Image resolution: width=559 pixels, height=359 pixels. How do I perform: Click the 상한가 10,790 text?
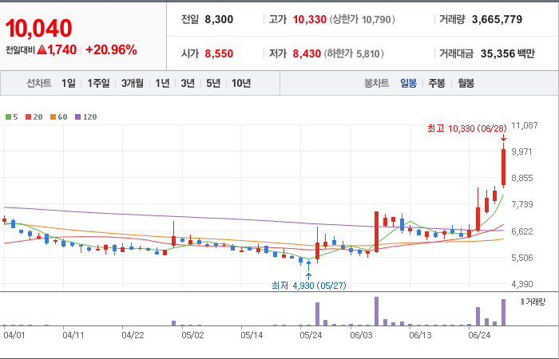[362, 19]
